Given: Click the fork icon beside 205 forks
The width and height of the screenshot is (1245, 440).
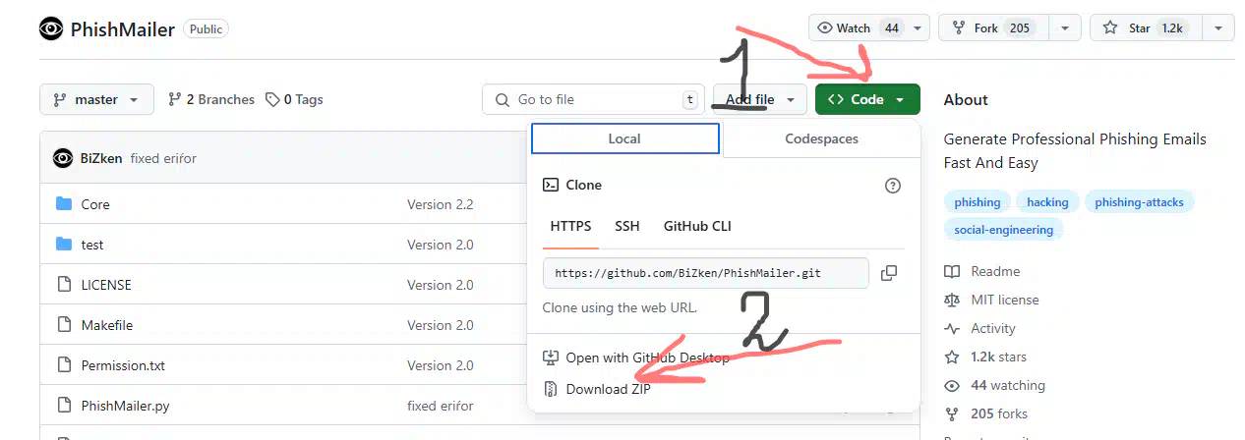Looking at the screenshot, I should (952, 413).
